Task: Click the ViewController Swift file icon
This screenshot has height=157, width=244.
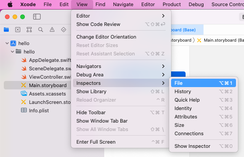Action: click(x=24, y=77)
